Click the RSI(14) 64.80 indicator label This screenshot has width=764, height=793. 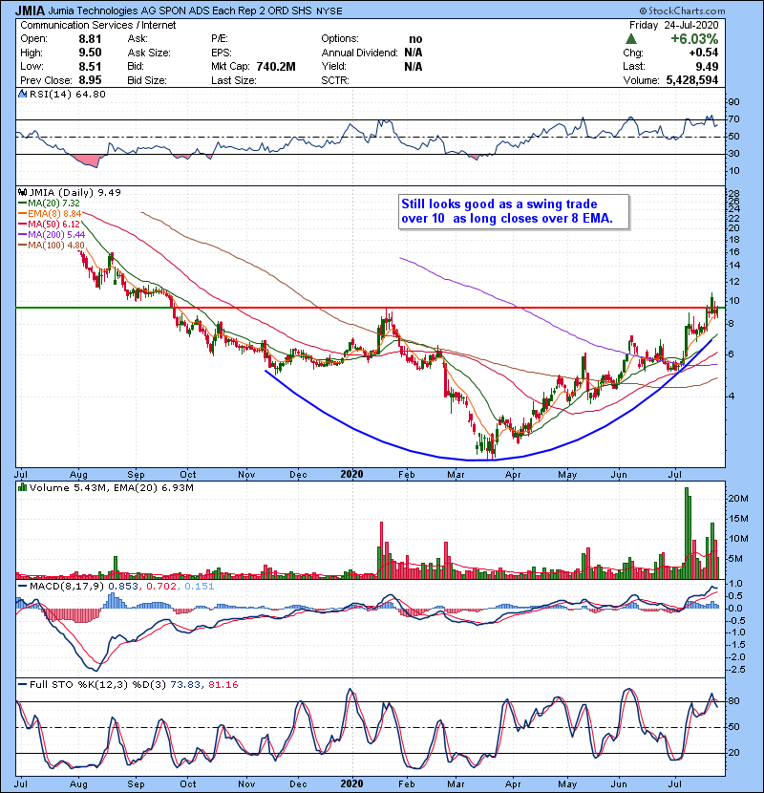coord(67,94)
